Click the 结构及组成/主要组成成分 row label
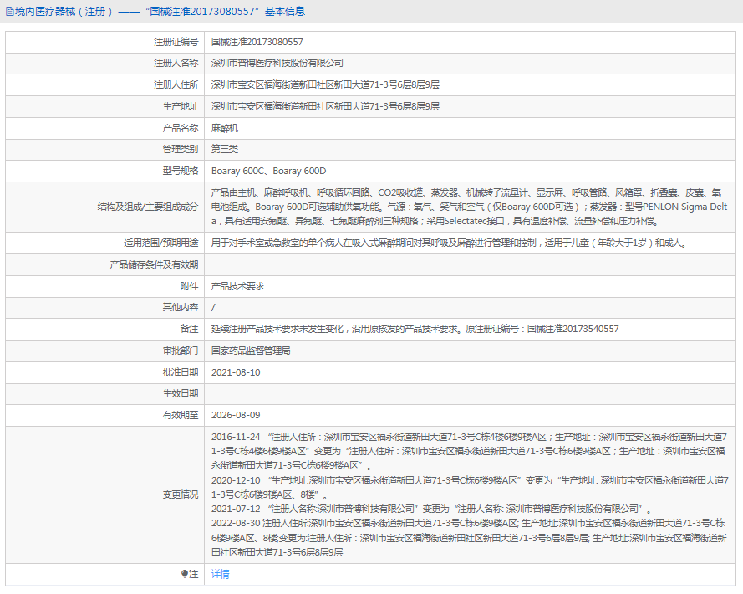Viewport: 743px width, 594px height. [148, 207]
